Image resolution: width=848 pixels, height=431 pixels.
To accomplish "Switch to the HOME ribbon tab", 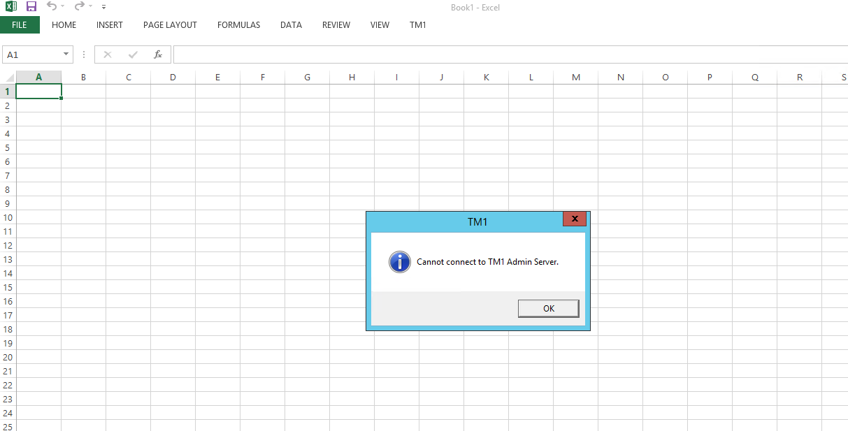I will [x=64, y=24].
